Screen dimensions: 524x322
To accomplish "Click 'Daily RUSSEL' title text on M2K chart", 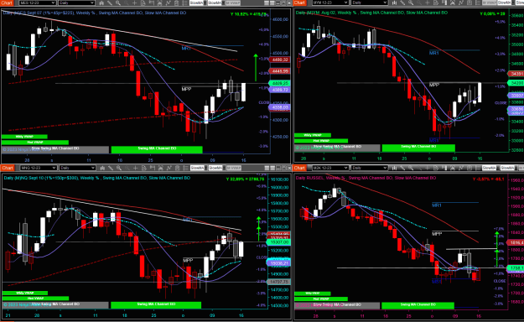I will 309,178.
